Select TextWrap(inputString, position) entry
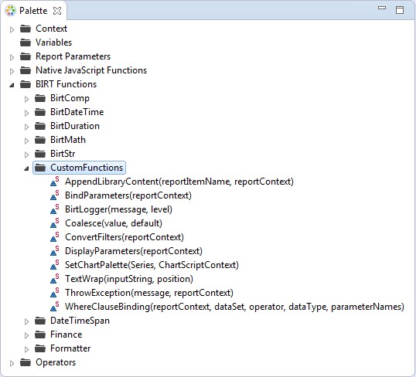The image size is (416, 377). (x=129, y=279)
